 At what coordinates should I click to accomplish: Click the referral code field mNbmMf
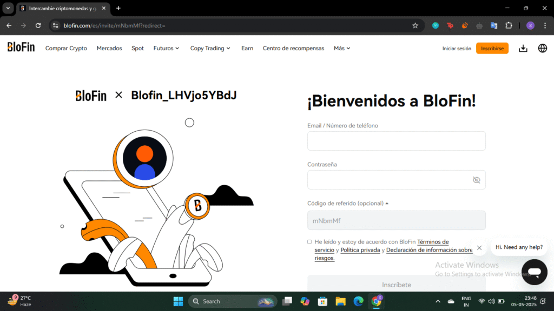pyautogui.click(x=397, y=220)
